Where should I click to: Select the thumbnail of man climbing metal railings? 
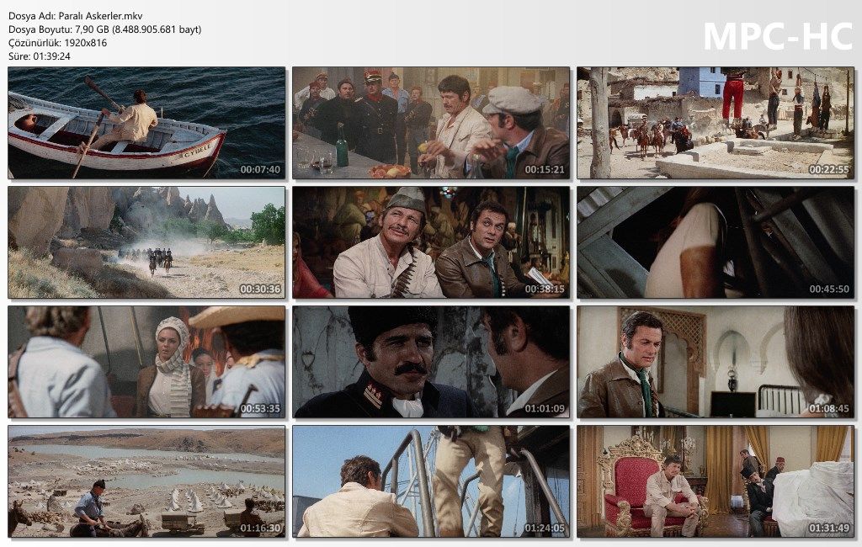coord(431,481)
